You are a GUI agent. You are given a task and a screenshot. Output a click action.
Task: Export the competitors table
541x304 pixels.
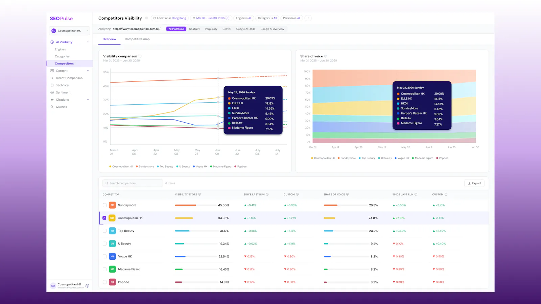tap(474, 183)
